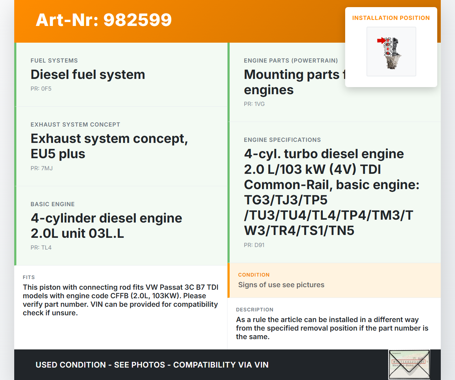Click the PR: D91 code
Screen dimensions: 455x380
click(254, 245)
